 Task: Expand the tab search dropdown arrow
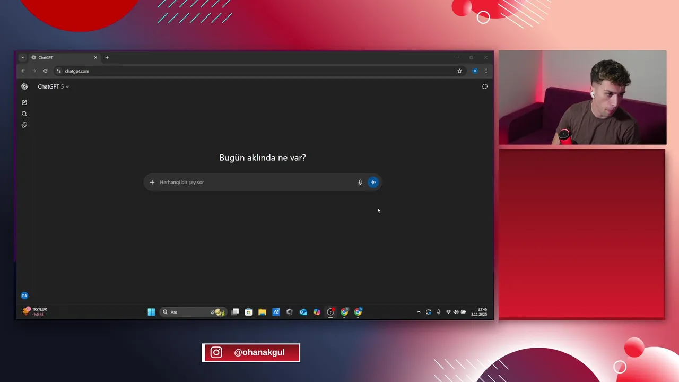(x=23, y=57)
